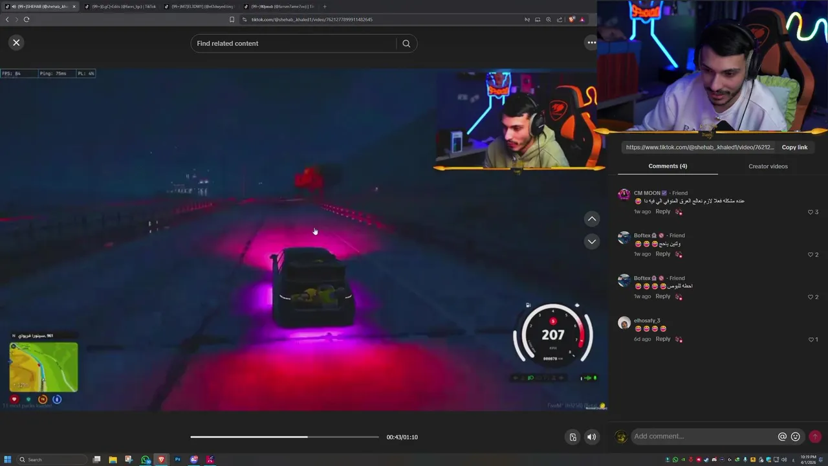Open a new browser tab with plus
Screen dimensions: 828x466
pos(325,6)
